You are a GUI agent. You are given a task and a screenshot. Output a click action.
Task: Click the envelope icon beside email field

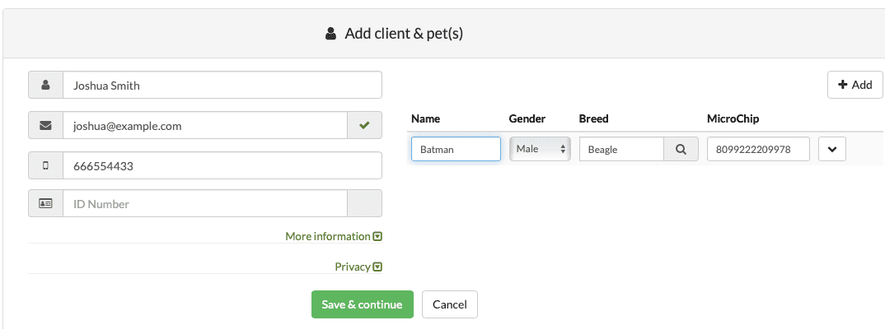pyautogui.click(x=45, y=126)
